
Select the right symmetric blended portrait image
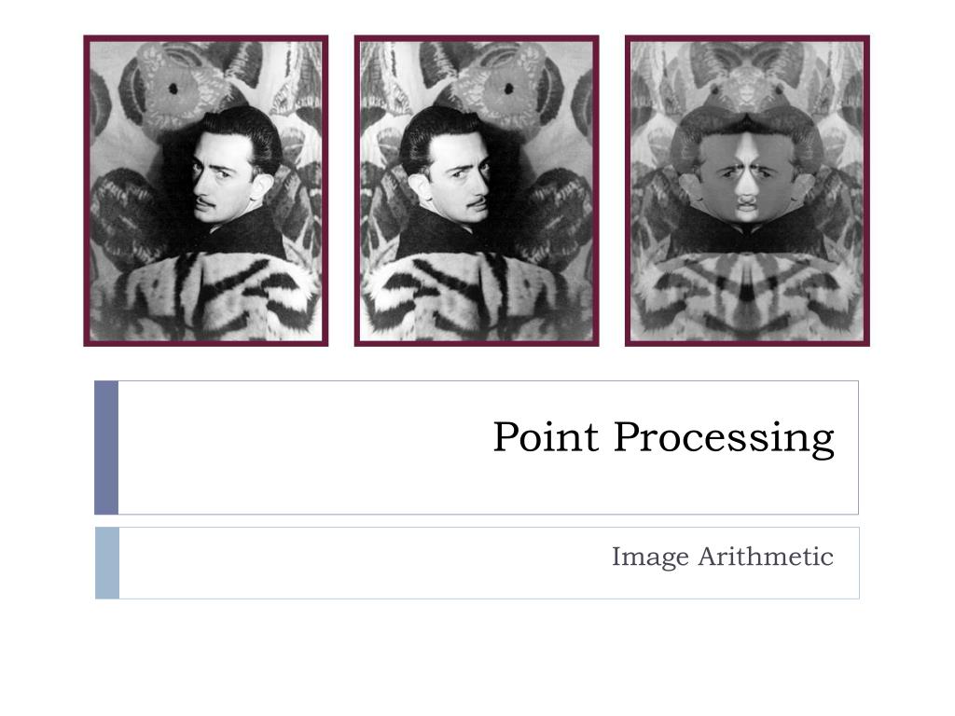pos(747,190)
